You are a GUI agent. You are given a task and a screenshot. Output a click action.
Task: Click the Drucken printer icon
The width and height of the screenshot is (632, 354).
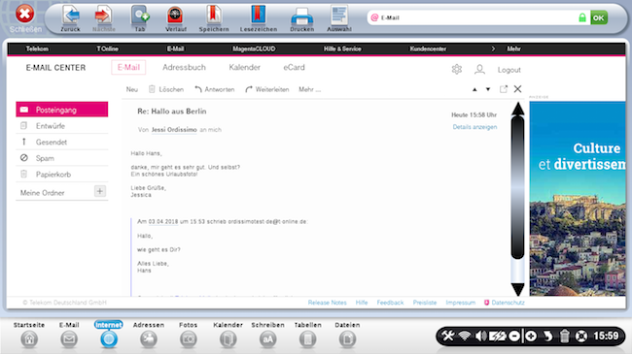click(x=301, y=16)
